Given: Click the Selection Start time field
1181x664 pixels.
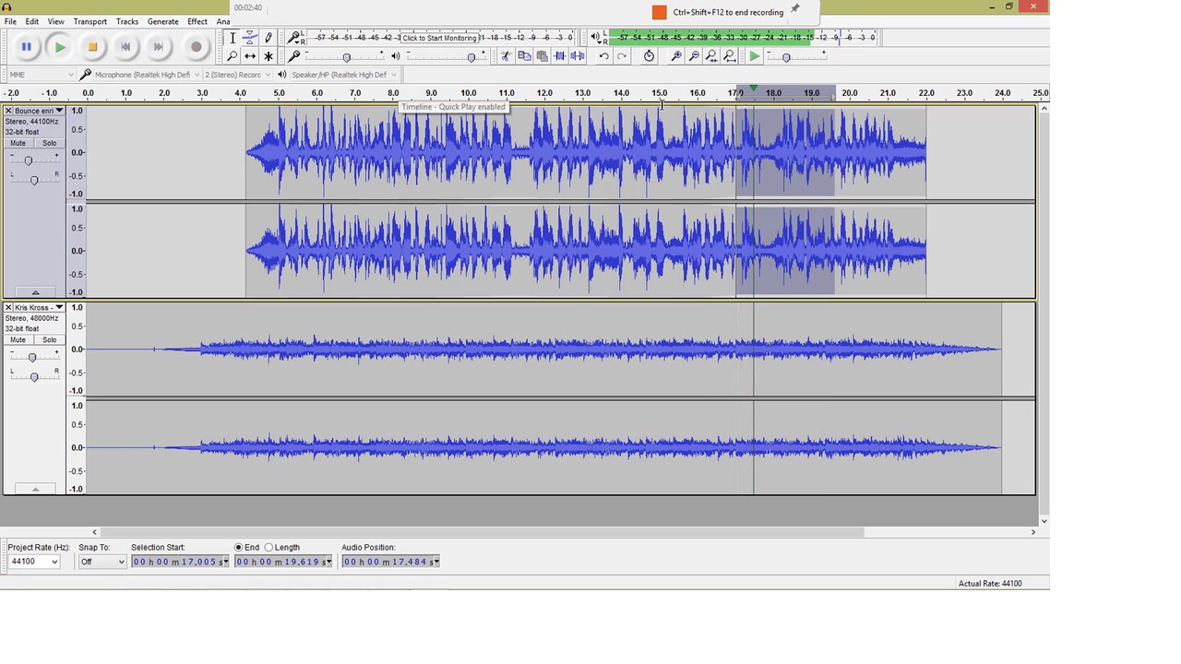Looking at the screenshot, I should [x=180, y=562].
